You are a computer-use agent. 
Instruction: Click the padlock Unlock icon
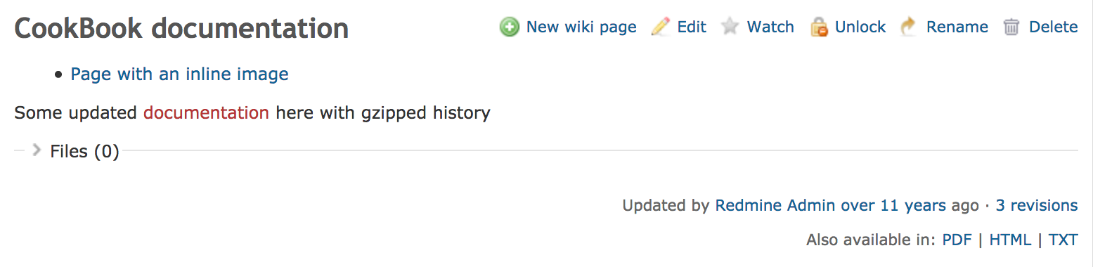(x=819, y=27)
